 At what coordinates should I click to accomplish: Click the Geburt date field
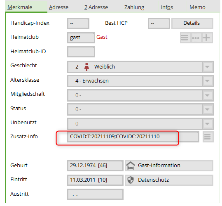click(95, 166)
